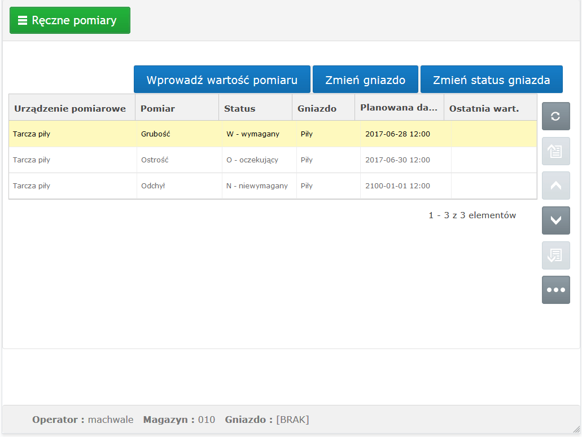The image size is (582, 437).
Task: Click the Planowana data column header
Action: pos(399,107)
